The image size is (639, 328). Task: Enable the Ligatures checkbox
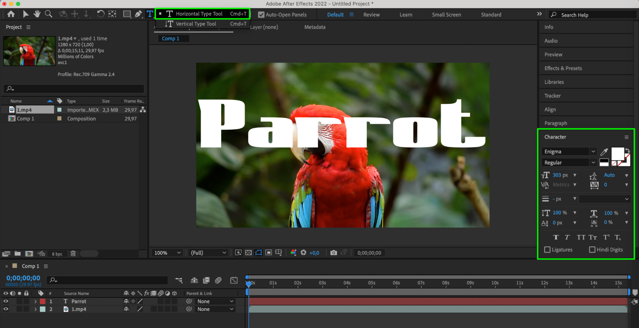pos(547,249)
